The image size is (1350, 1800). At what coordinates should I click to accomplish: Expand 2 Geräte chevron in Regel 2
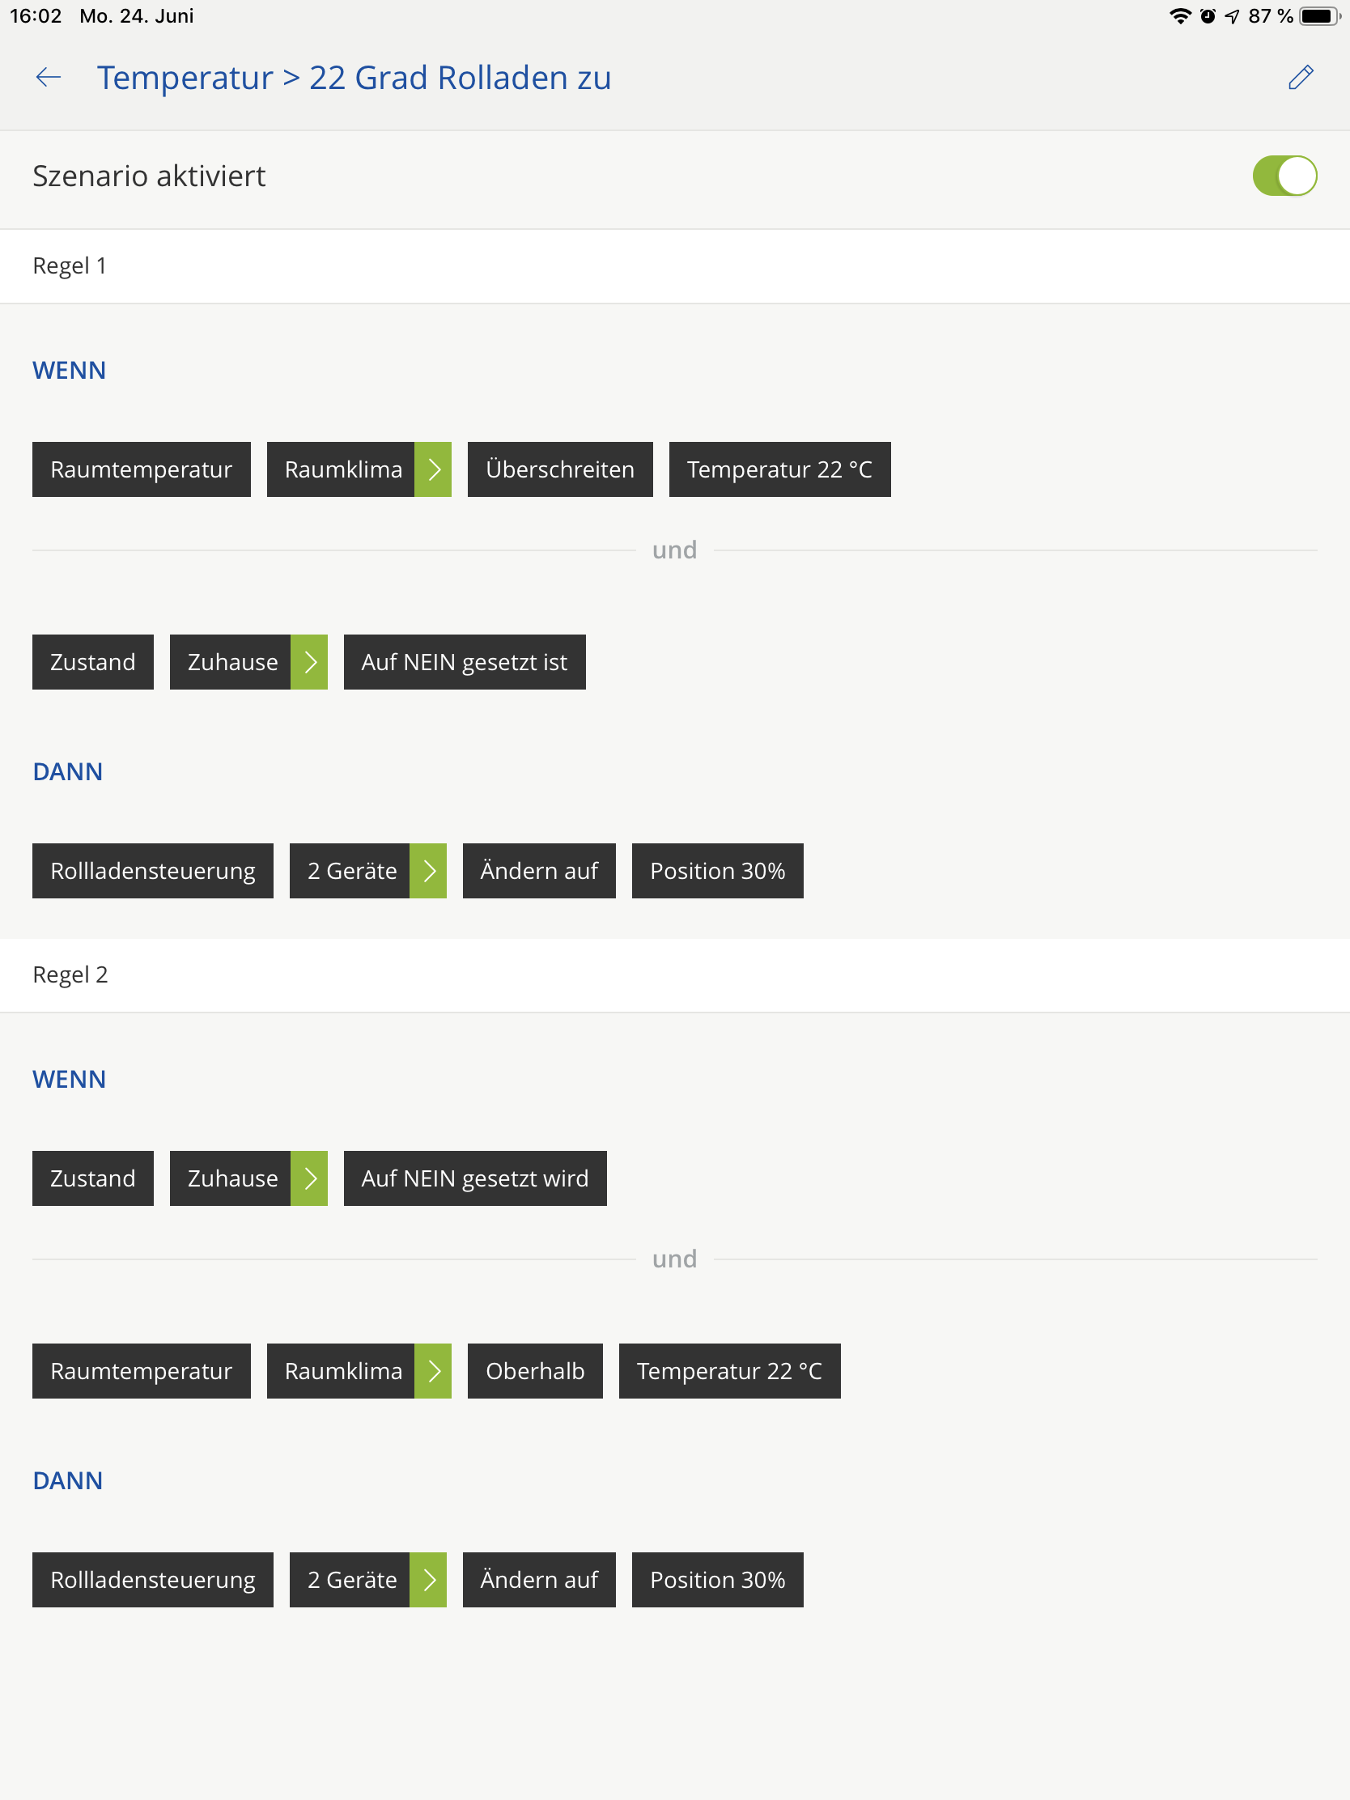(x=429, y=1580)
